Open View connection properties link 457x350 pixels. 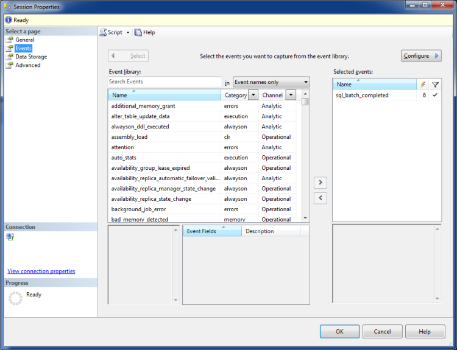coord(41,271)
